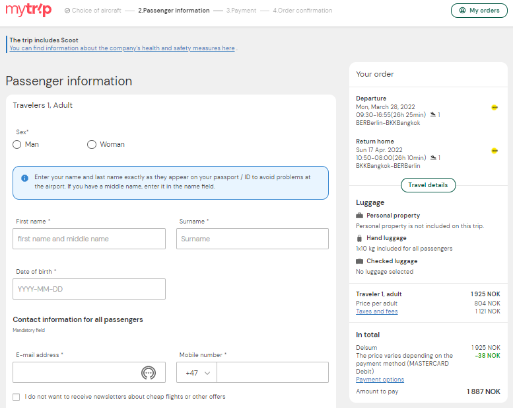The height and width of the screenshot is (408, 513).
Task: Focus the First name input field
Action: [89, 239]
